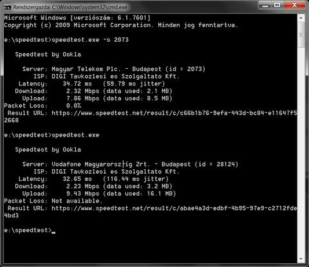Click the wrapped URL remainder '2668'
The image size is (309, 267).
(x=12, y=120)
